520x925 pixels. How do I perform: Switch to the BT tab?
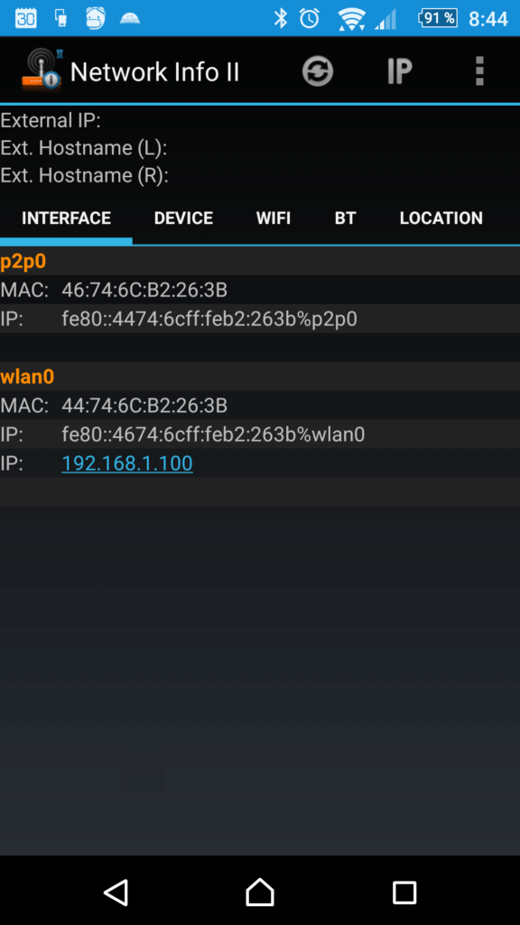coord(345,219)
